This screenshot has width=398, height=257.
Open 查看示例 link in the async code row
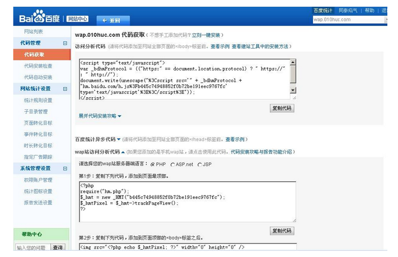[x=235, y=139]
